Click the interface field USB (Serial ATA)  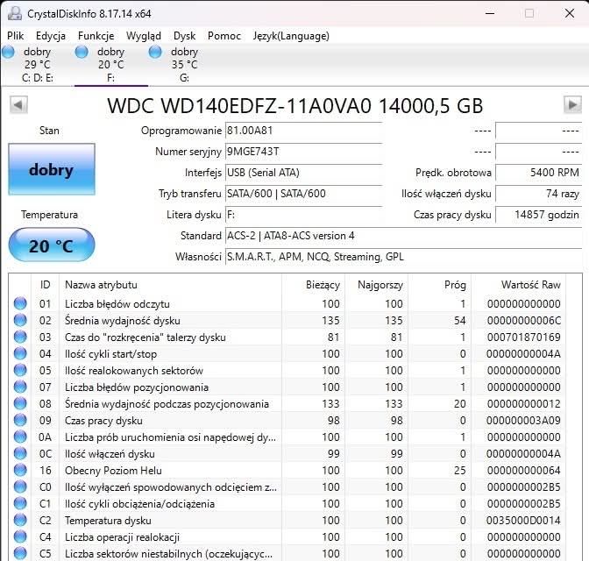point(303,173)
